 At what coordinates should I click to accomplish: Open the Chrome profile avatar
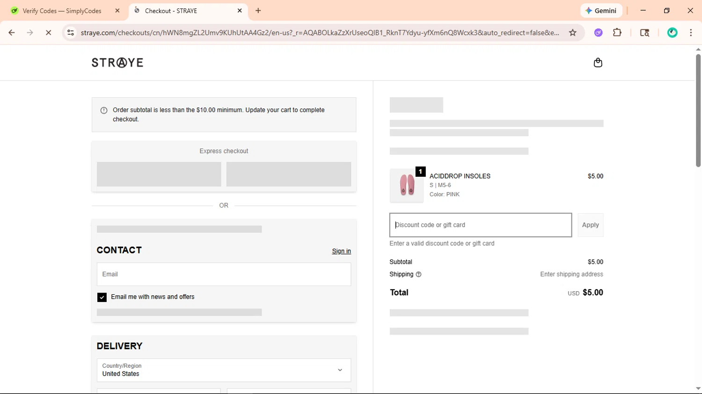click(x=672, y=33)
